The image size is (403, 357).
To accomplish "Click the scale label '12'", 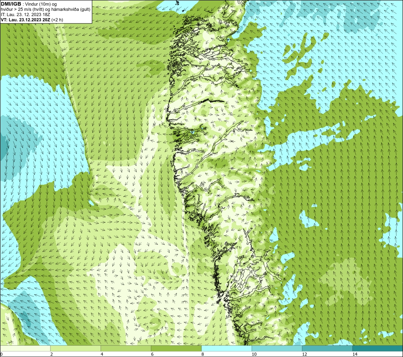I will [x=304, y=354].
